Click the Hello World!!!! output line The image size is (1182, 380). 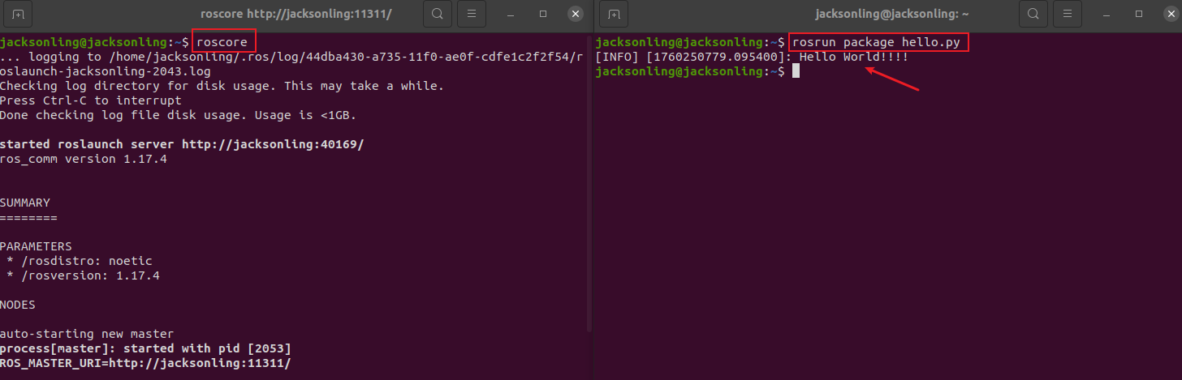[853, 58]
